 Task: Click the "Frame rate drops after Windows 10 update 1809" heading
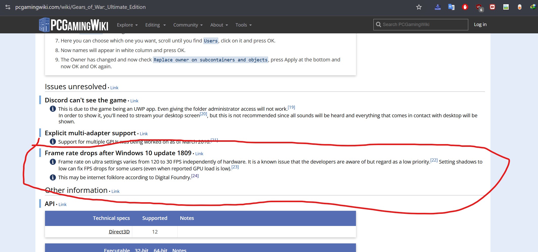pyautogui.click(x=118, y=153)
